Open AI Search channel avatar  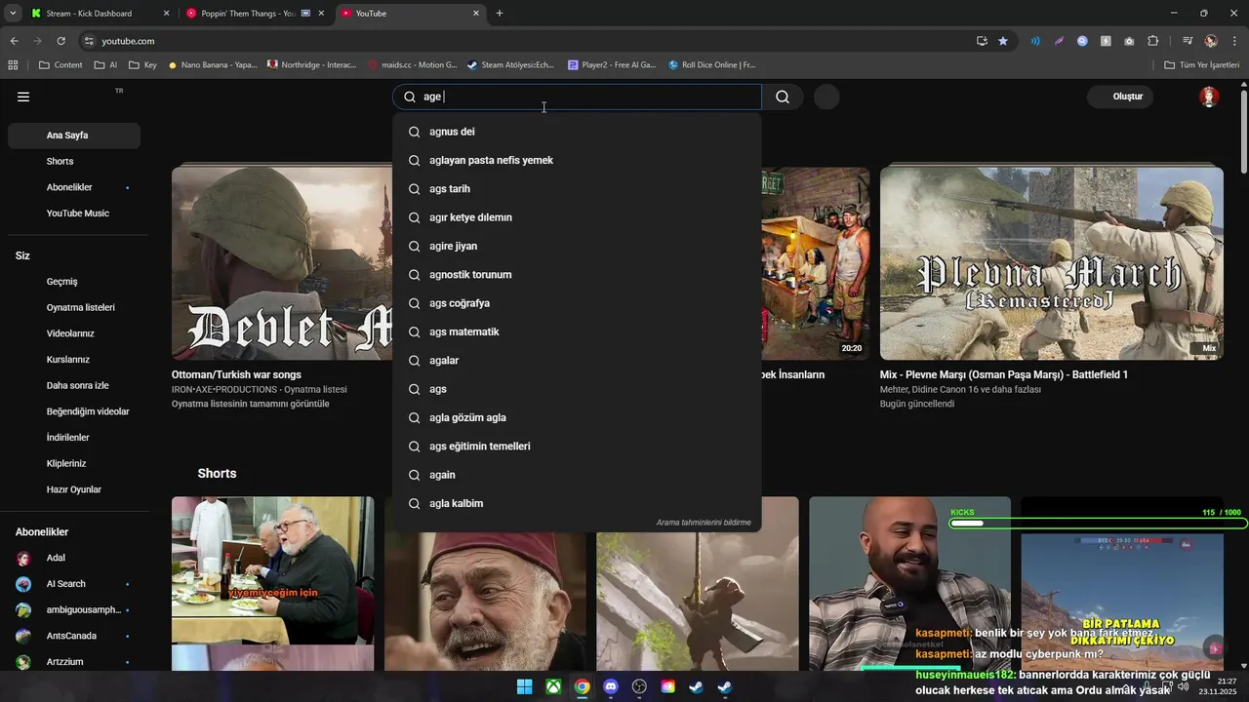(x=23, y=584)
